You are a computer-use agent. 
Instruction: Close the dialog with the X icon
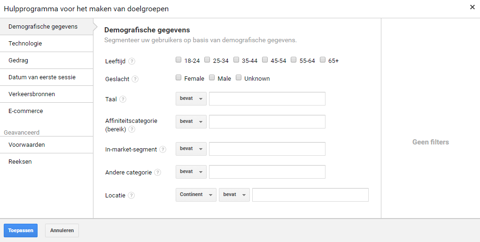472,8
